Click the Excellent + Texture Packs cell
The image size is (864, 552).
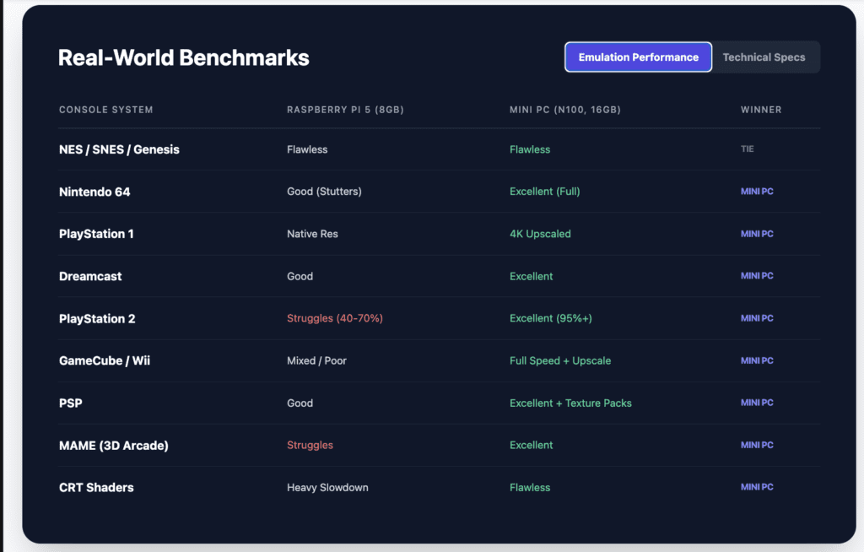pos(570,403)
